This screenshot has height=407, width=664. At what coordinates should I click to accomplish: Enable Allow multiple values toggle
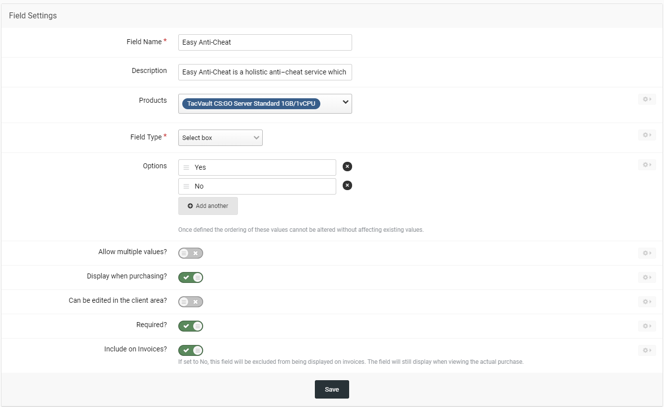tap(191, 253)
